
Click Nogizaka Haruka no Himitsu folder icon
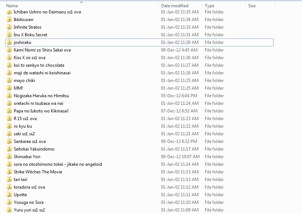[9, 96]
